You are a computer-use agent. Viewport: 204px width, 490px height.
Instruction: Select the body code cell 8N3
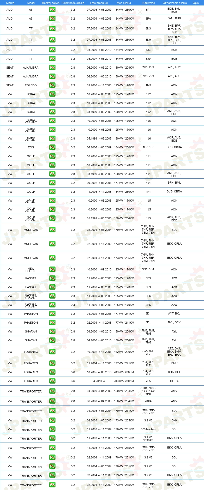coord(148,28)
